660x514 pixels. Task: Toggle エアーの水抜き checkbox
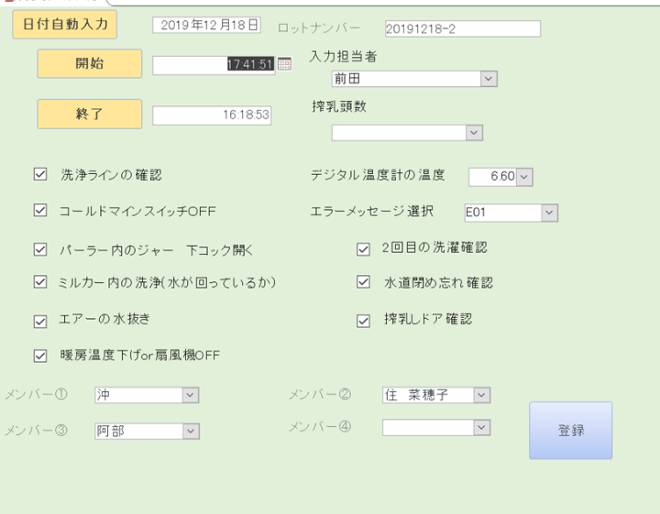40,320
